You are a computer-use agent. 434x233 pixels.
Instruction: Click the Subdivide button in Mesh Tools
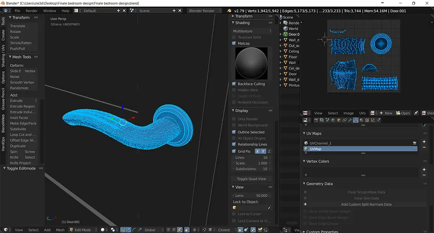tap(18, 129)
